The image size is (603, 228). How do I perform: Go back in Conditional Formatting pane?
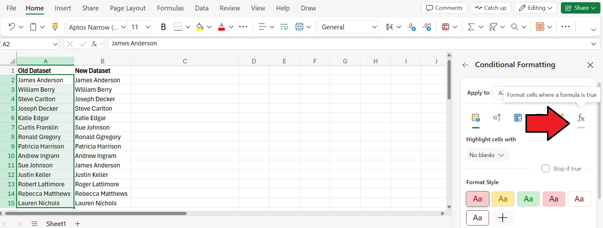click(x=465, y=65)
